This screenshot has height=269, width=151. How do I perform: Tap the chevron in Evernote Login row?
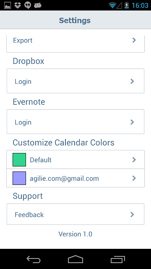click(x=132, y=122)
